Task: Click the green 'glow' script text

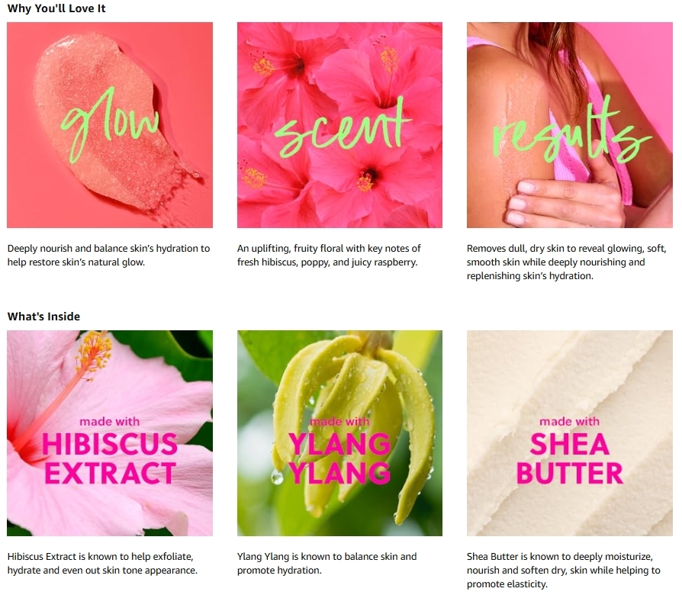Action: 110,125
